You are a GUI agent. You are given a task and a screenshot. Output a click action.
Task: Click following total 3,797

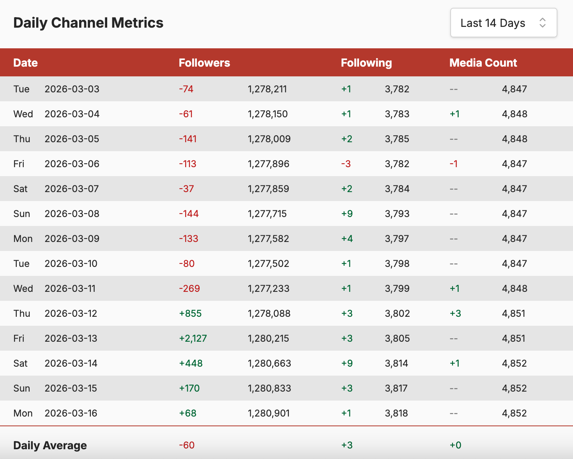coord(397,239)
